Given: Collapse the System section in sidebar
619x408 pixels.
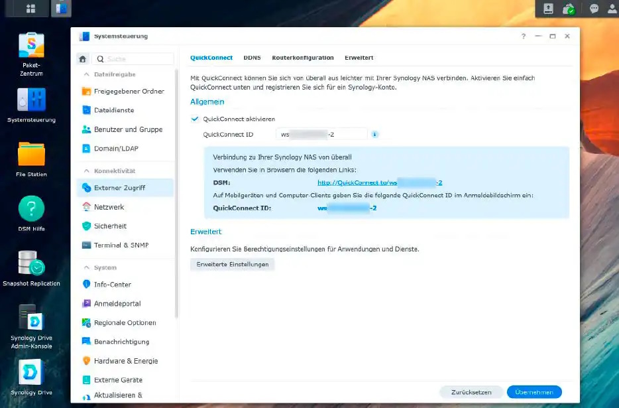Looking at the screenshot, I should 86,267.
